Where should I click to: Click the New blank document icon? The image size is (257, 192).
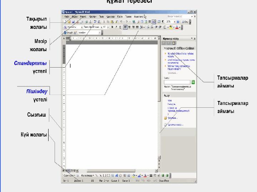[x=65, y=22]
